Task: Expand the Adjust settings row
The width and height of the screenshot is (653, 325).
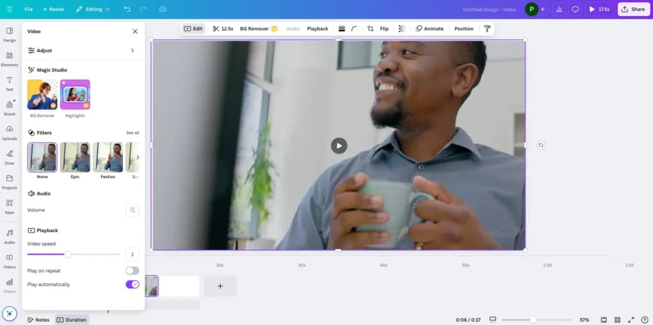Action: click(x=84, y=50)
